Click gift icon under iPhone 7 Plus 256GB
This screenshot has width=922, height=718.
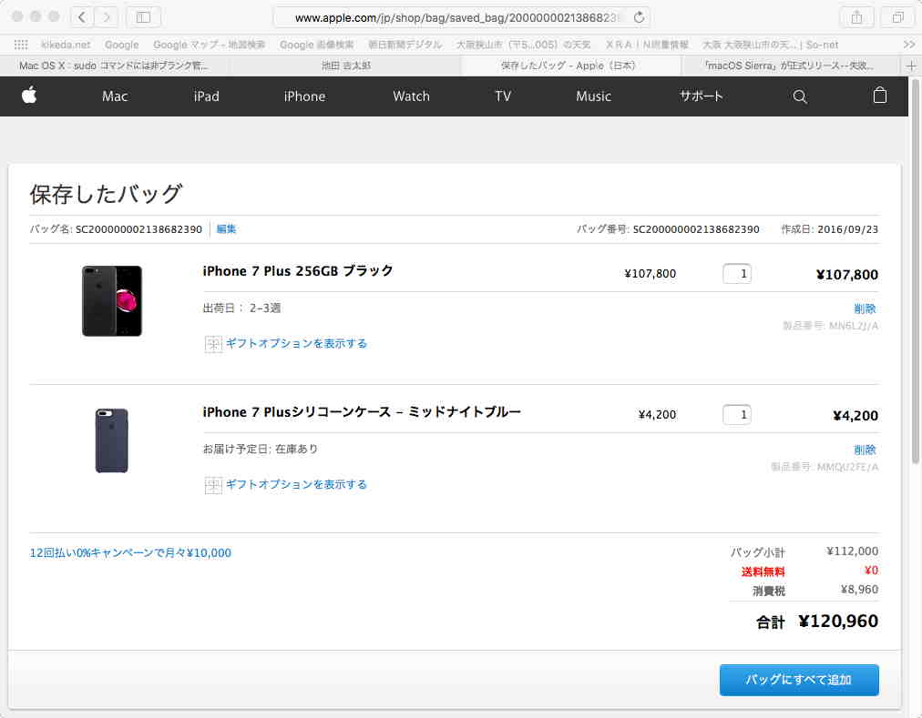click(213, 344)
